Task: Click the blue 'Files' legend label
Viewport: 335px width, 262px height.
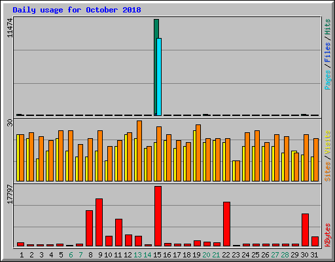Action: [327, 52]
